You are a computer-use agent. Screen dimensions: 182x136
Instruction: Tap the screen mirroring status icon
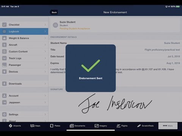166,6
